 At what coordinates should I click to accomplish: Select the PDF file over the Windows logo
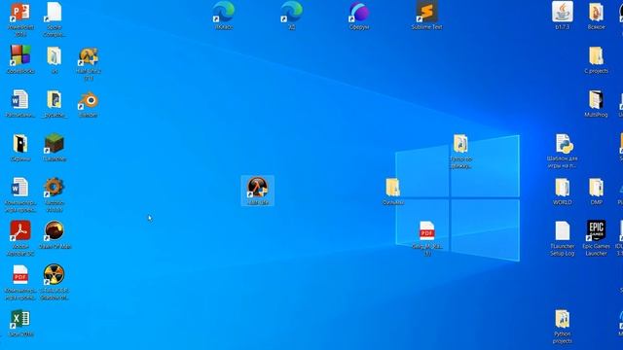click(x=426, y=238)
